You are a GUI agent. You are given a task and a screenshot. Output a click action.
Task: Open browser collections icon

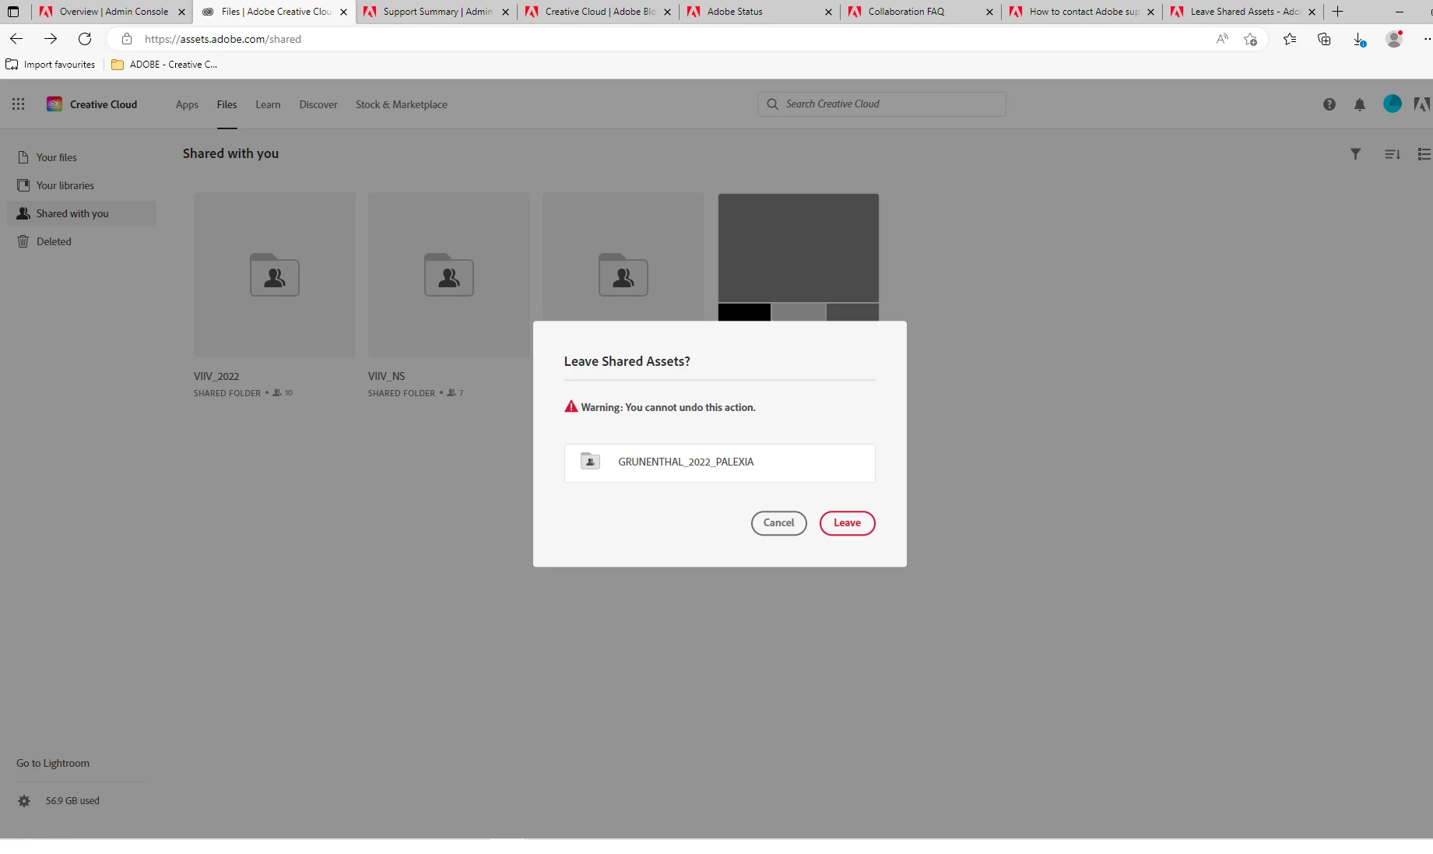(1324, 39)
